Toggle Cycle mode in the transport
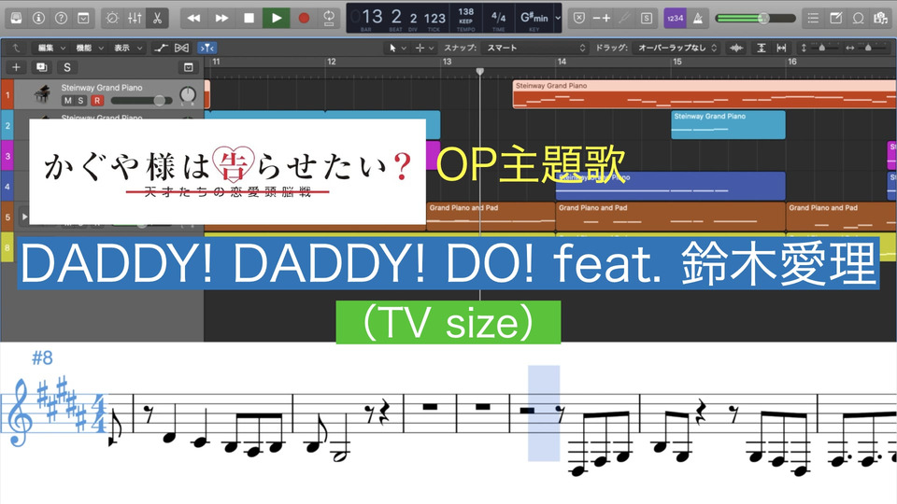 (329, 19)
